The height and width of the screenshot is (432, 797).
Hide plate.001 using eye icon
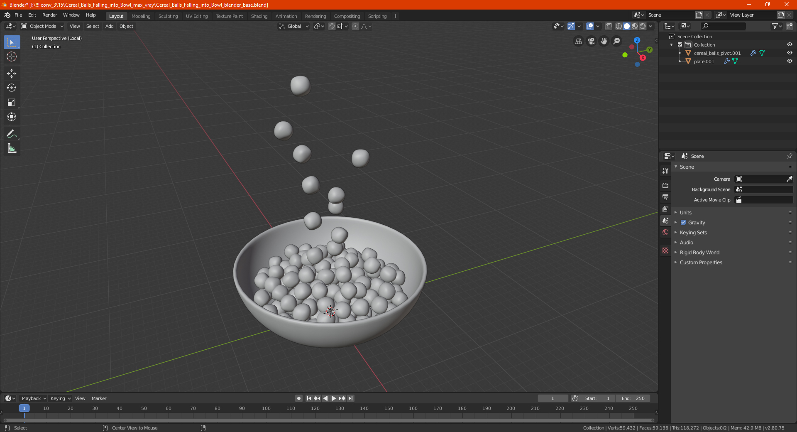790,61
